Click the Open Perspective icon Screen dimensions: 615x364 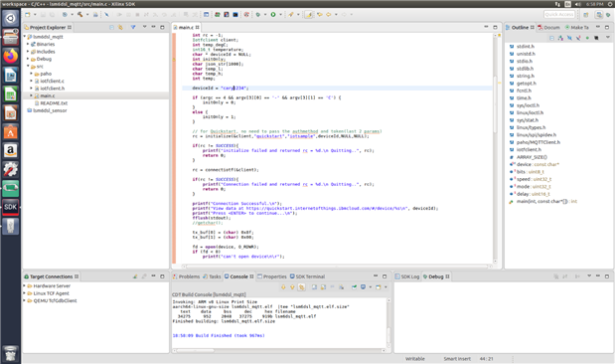pos(586,15)
